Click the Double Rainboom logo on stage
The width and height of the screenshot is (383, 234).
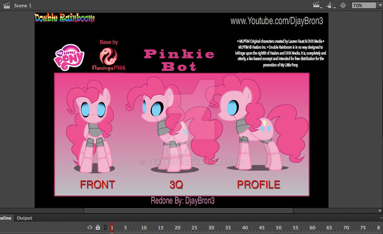(65, 17)
